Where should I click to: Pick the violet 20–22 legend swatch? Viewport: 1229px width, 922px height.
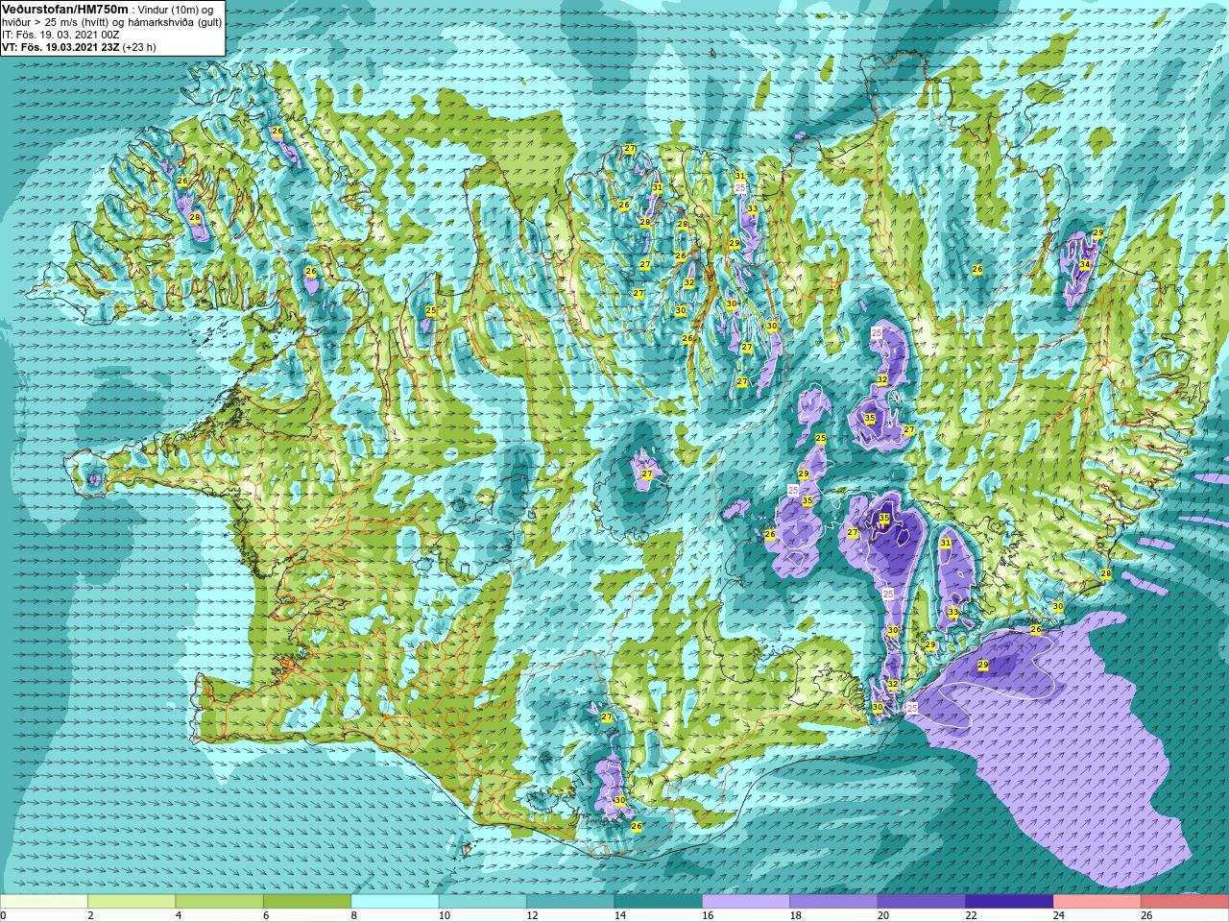coord(922,902)
